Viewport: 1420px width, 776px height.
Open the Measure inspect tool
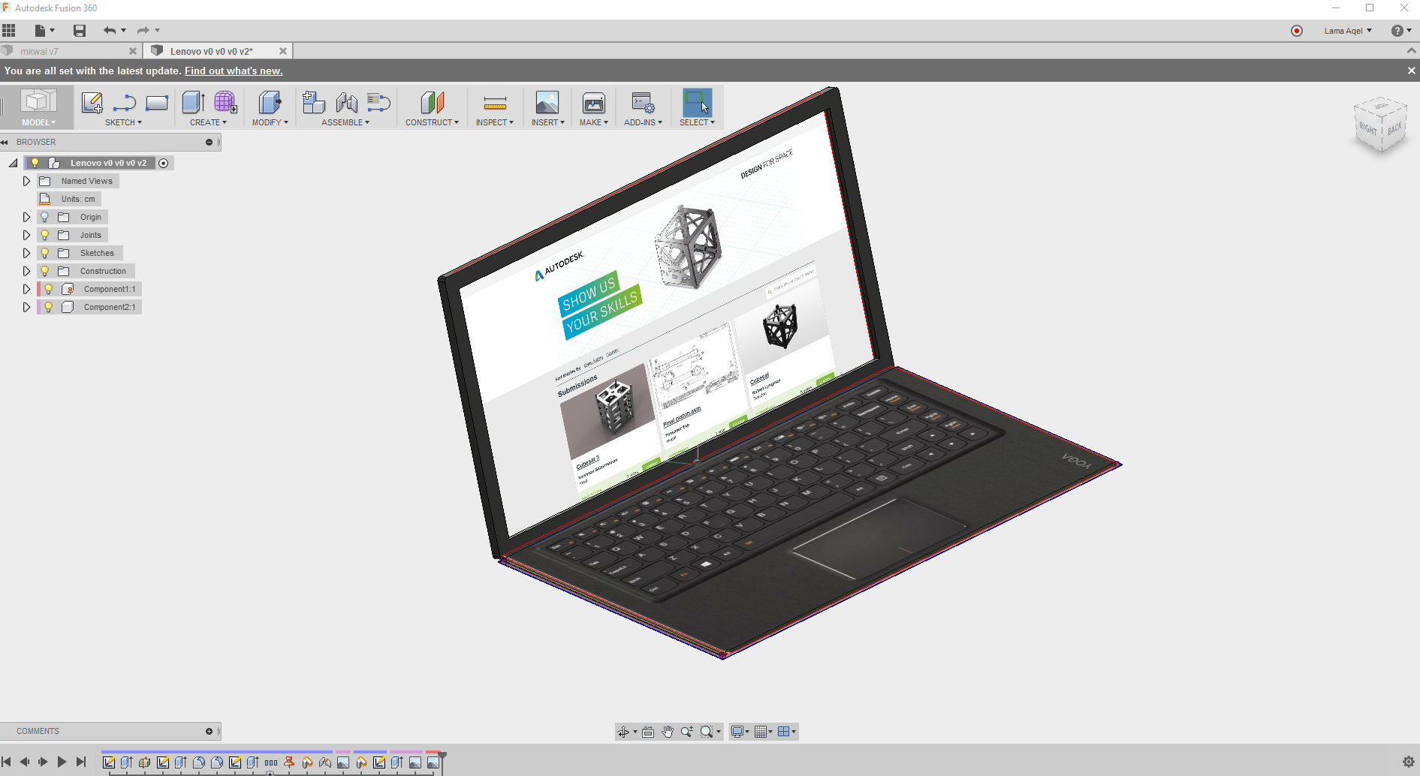click(x=495, y=103)
